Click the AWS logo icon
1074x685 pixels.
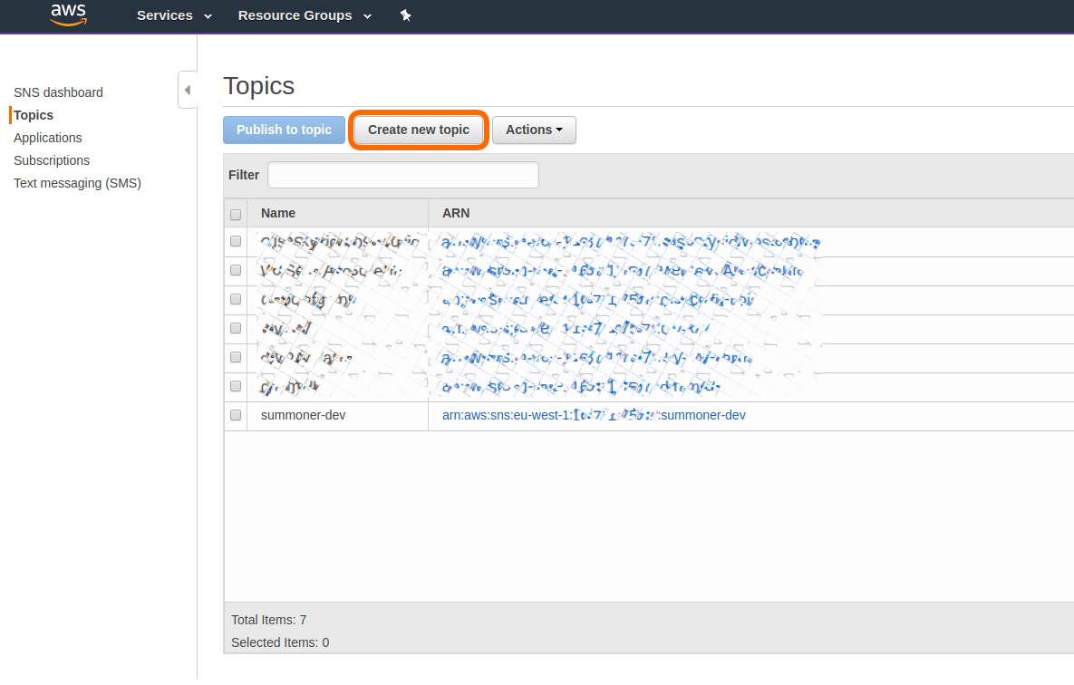[x=68, y=14]
